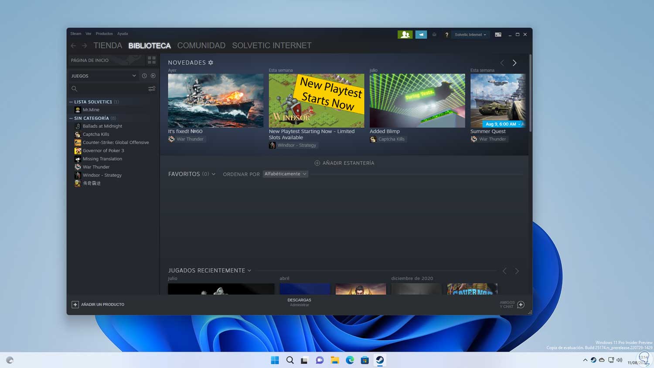
Task: Click the Counter-Strike: Global Offensive icon
Action: (78, 143)
